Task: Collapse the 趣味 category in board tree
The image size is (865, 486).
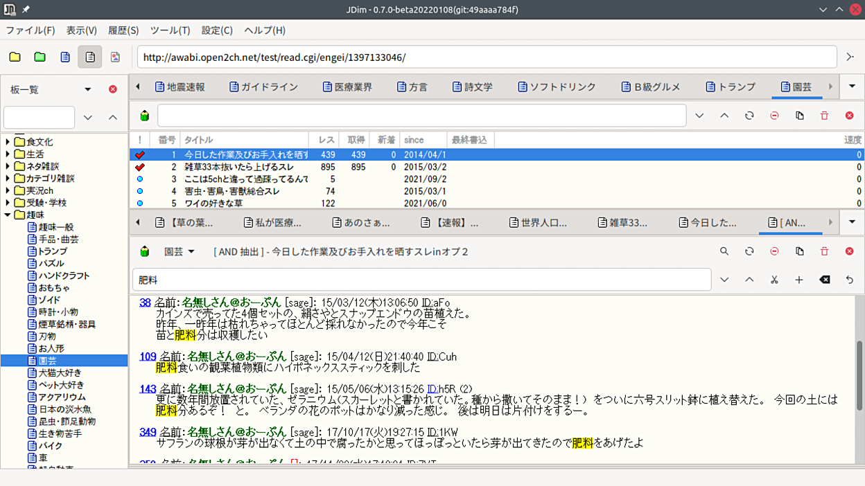Action: [8, 215]
